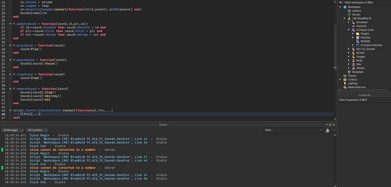Viewport: 391px width, 187px height.
Task: Select the DriveSeat seat icon
Action: (353, 22)
